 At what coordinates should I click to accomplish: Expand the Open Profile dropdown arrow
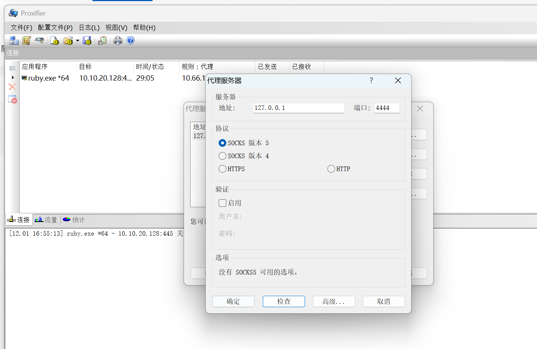[78, 40]
